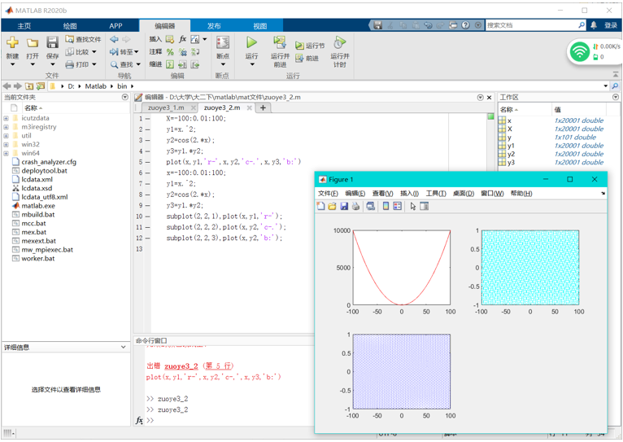
Task: Click the 第 5 行 error line link
Action: [x=219, y=366]
